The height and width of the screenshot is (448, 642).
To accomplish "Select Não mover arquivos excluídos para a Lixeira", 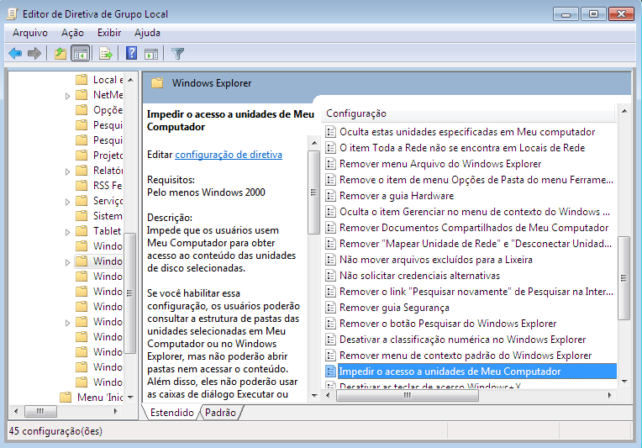I will tap(436, 260).
